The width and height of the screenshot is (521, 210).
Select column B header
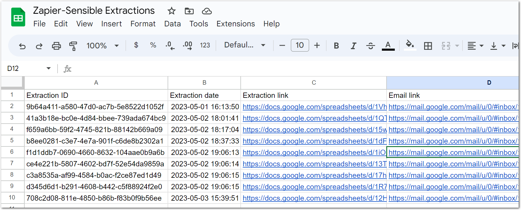point(204,83)
